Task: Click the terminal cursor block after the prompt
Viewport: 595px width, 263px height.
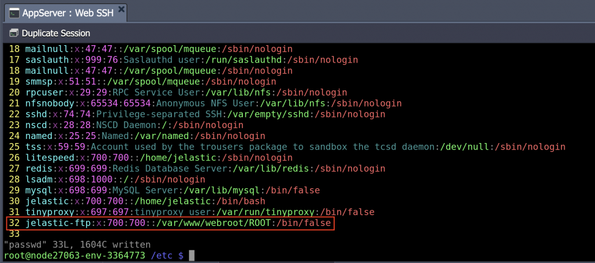Action: (x=192, y=256)
